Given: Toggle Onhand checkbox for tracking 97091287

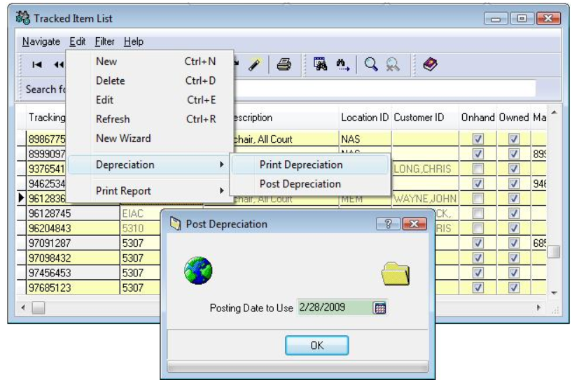Looking at the screenshot, I should pyautogui.click(x=479, y=243).
